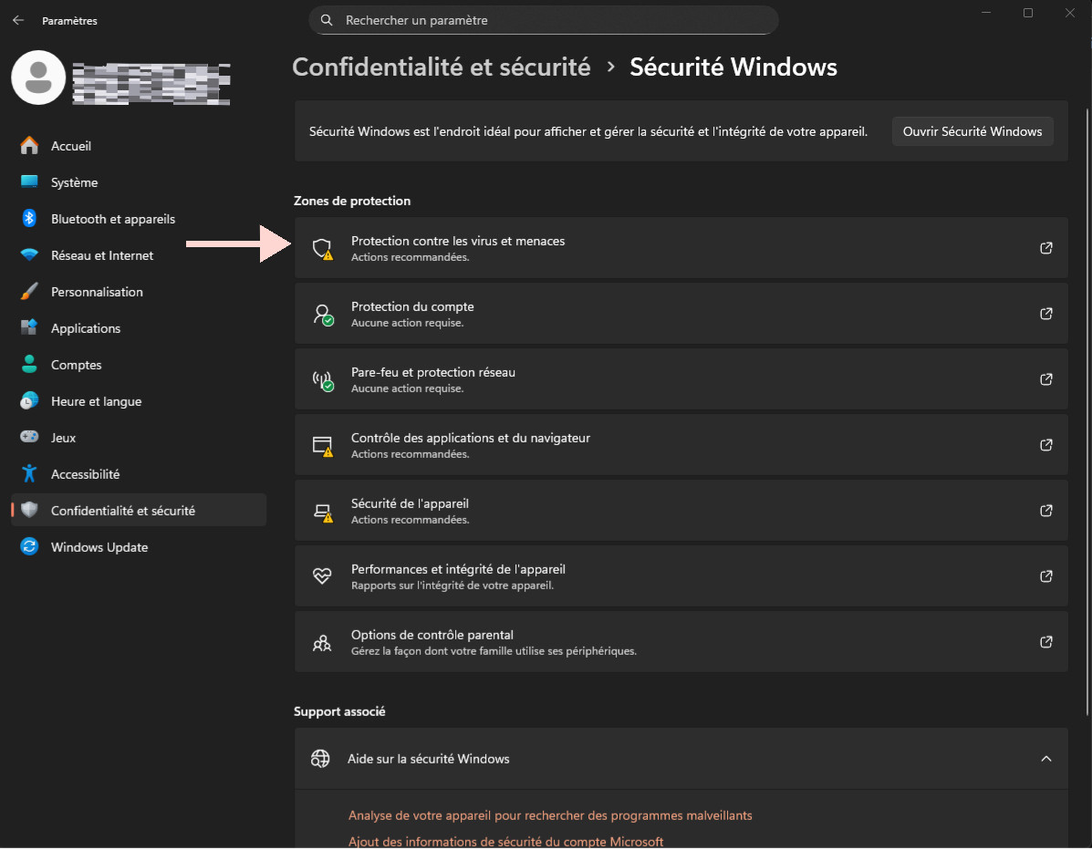Click the Protection du compte person icon
Image resolution: width=1092 pixels, height=850 pixels.
(x=322, y=314)
